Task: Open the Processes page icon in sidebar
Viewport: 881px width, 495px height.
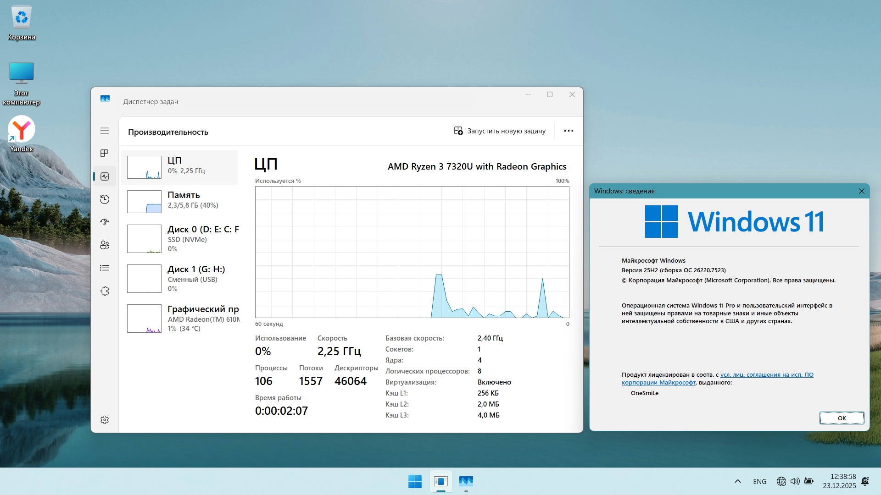Action: pyautogui.click(x=105, y=153)
